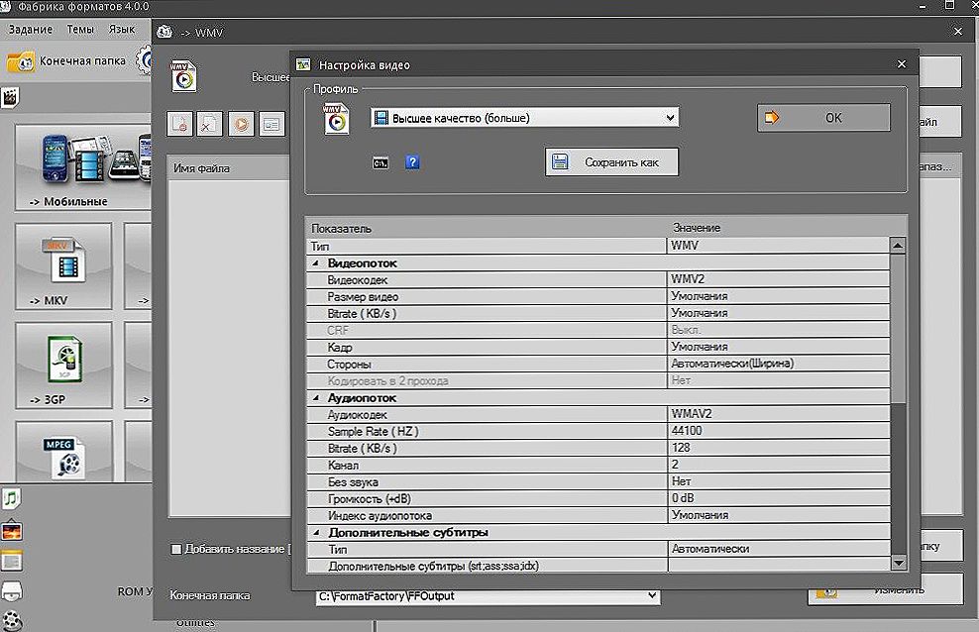Click the blue question mark help icon
979x632 pixels.
412,161
